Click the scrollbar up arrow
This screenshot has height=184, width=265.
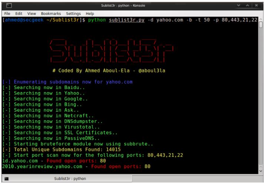(x=261, y=19)
